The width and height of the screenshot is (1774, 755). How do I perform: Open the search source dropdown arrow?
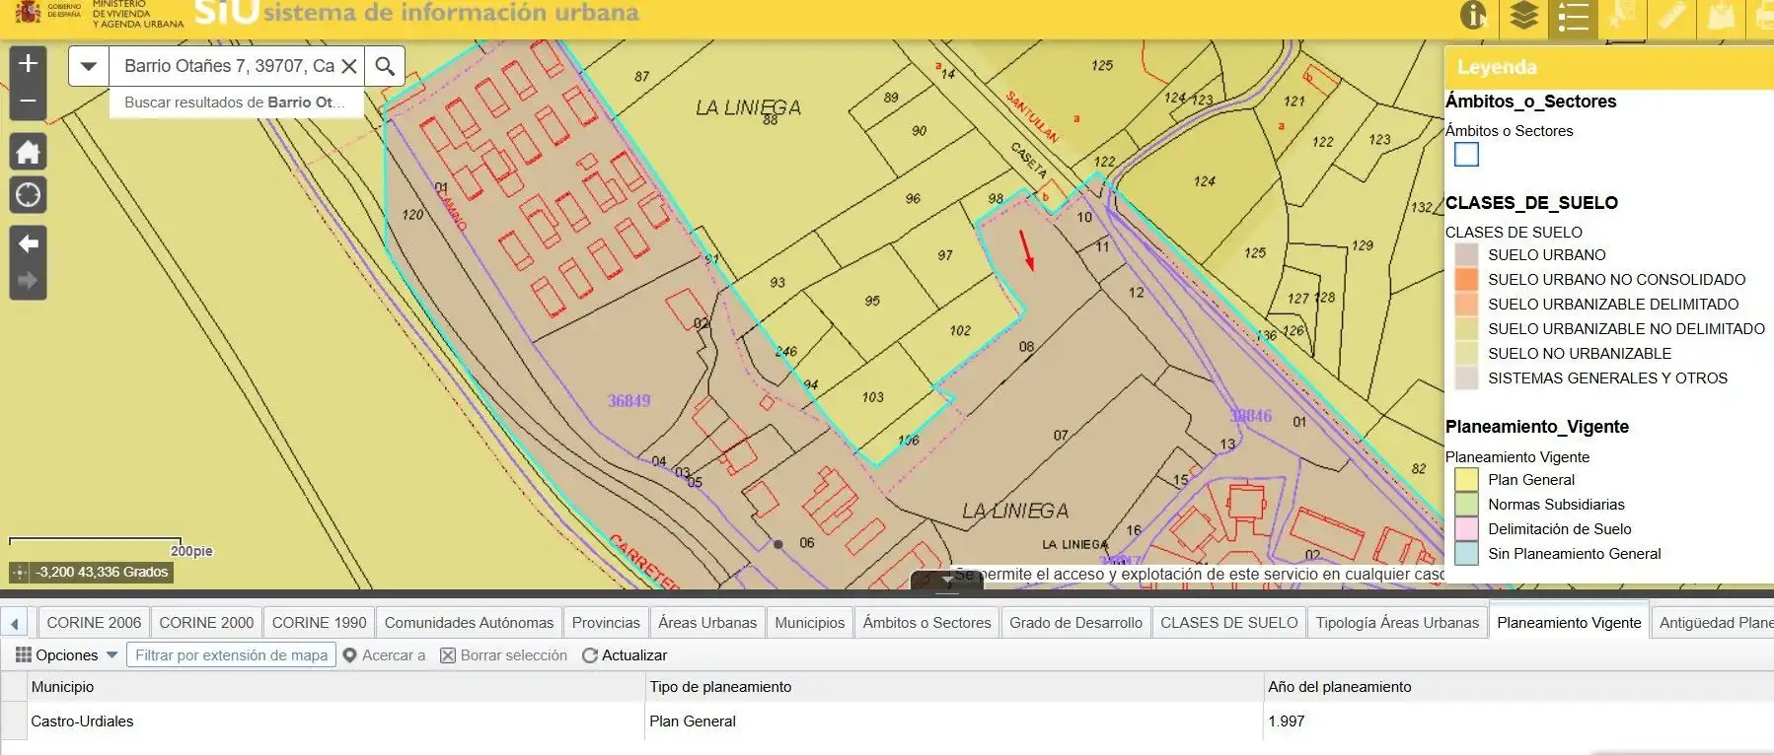click(89, 66)
